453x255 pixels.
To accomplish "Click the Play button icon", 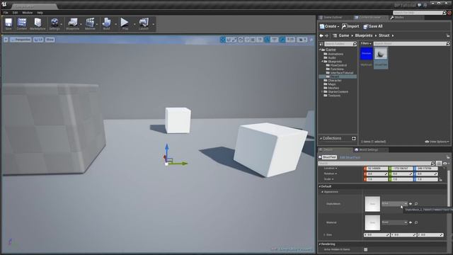I will [x=125, y=23].
